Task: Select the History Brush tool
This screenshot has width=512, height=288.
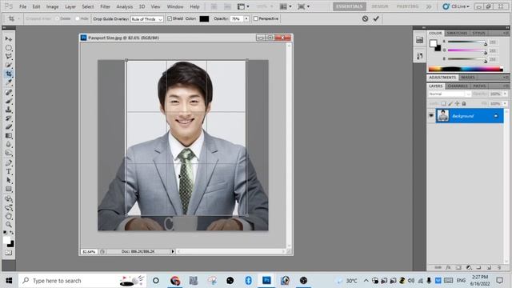Action: tap(9, 118)
